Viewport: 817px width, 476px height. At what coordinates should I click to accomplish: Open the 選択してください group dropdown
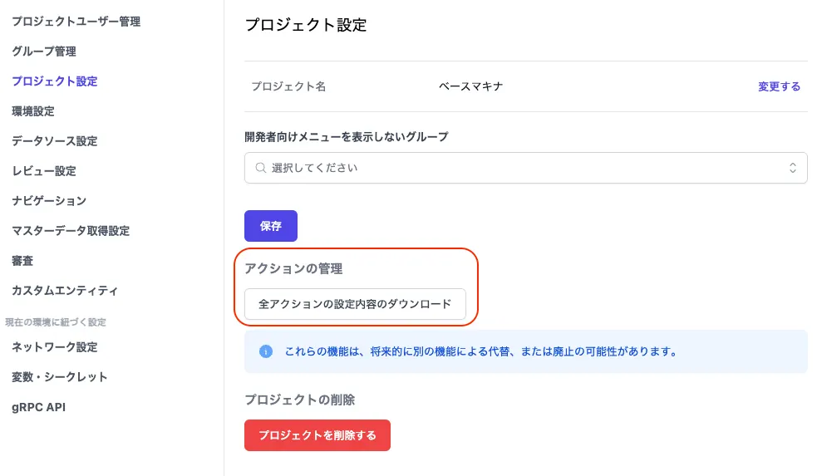[x=526, y=168]
